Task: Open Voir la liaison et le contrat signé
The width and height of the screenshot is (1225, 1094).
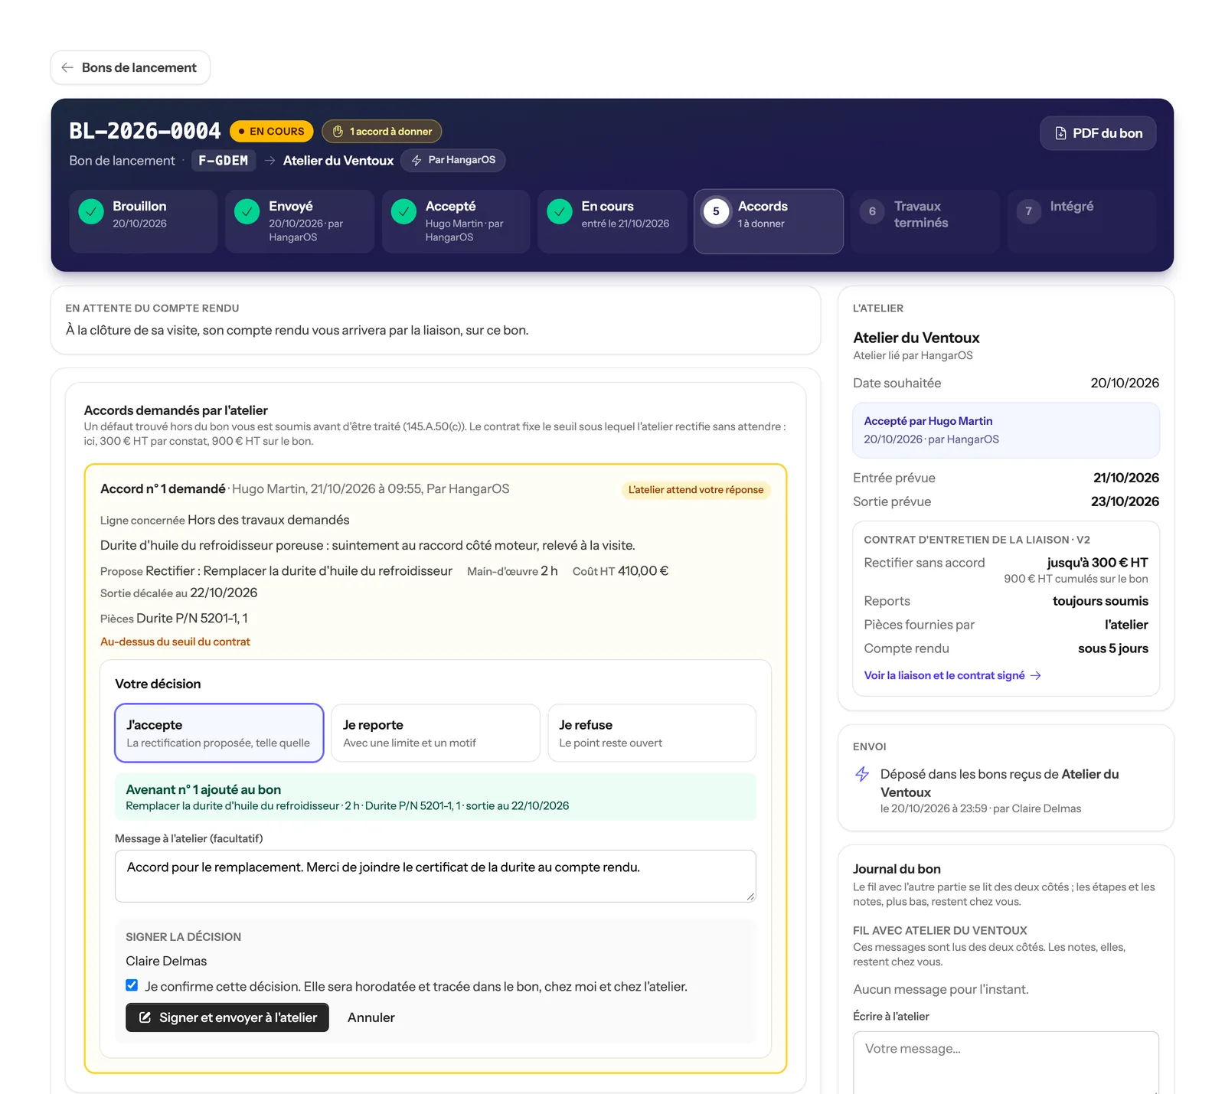Action: pyautogui.click(x=952, y=675)
